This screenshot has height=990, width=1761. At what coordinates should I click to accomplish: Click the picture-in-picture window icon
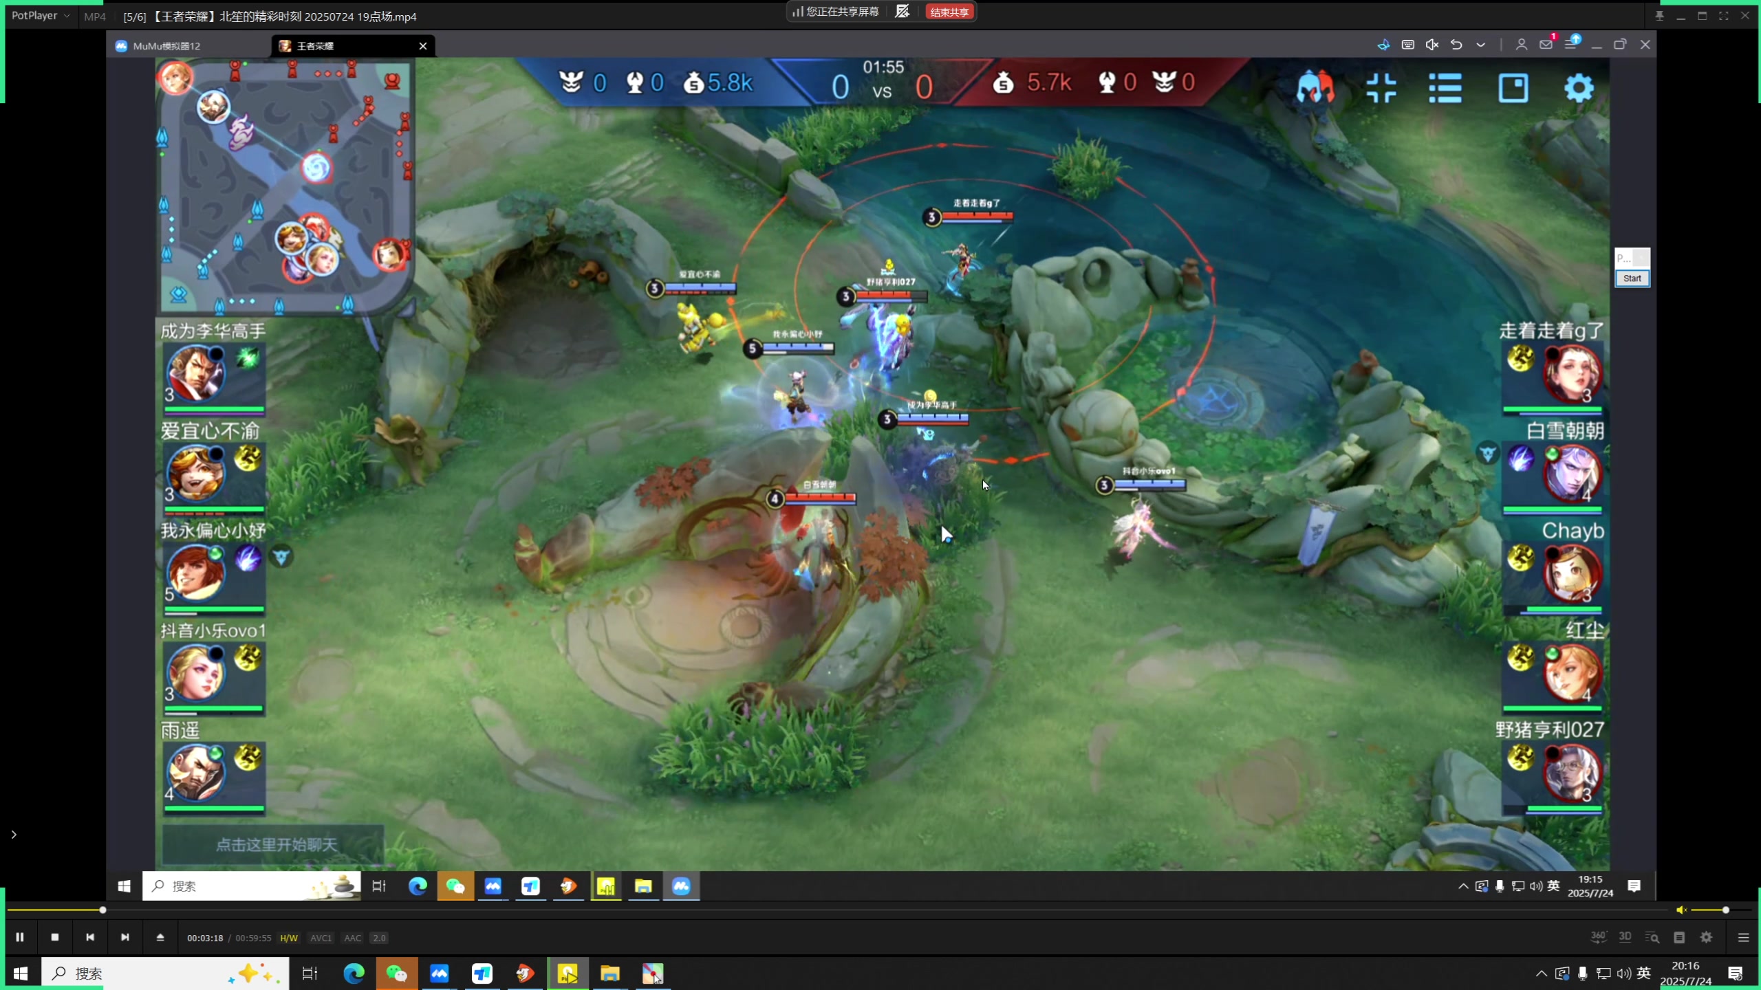1513,88
